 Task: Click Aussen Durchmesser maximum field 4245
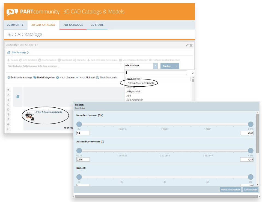[247, 159]
